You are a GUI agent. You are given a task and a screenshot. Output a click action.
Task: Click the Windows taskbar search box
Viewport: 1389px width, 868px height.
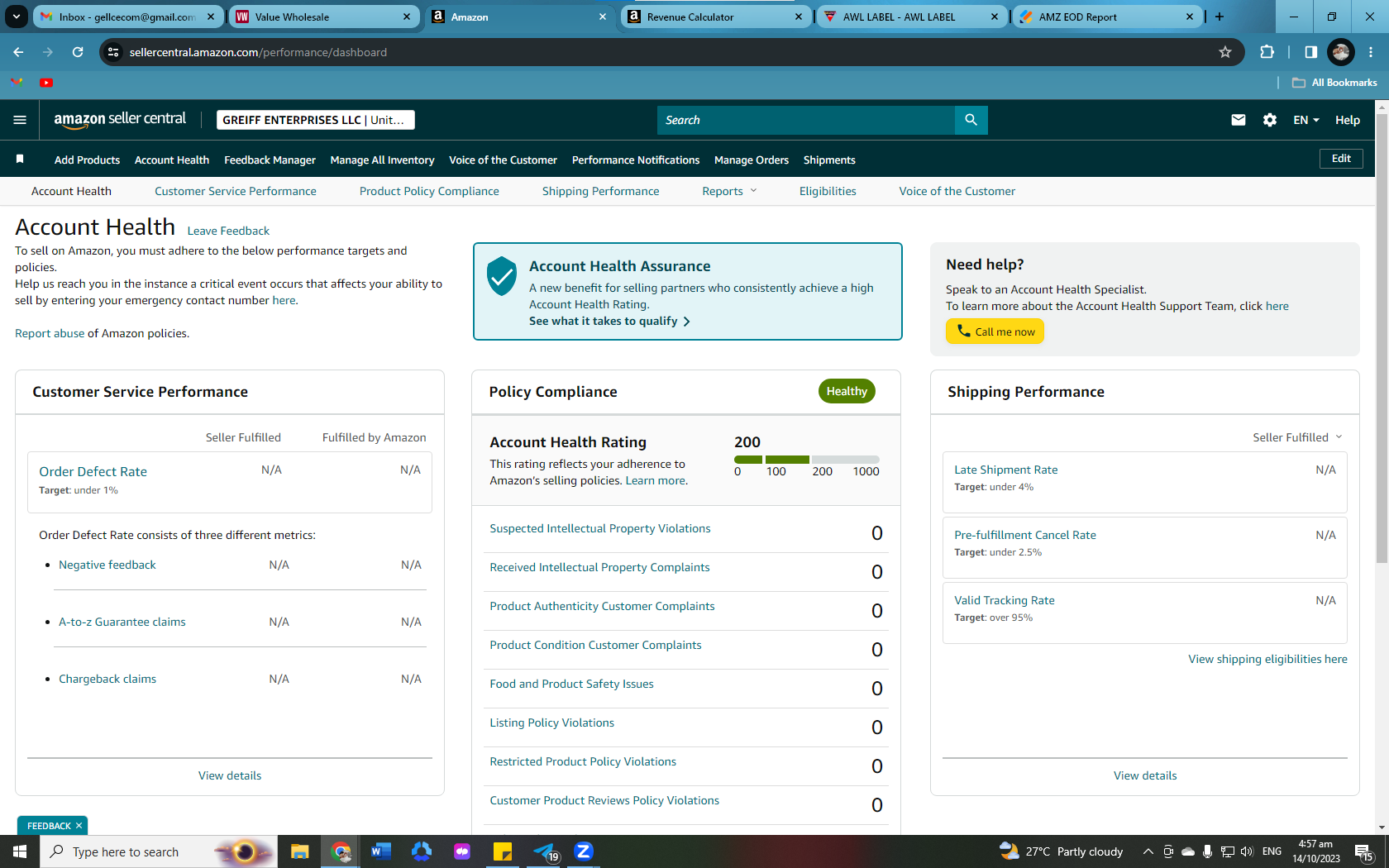click(x=157, y=851)
